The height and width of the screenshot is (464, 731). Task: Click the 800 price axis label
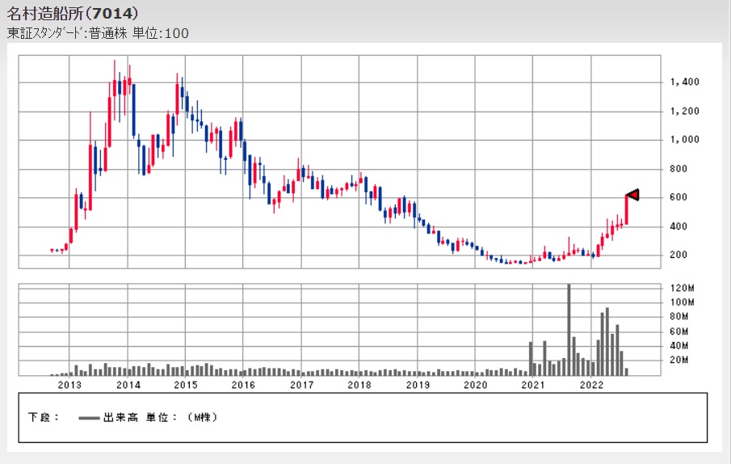coord(678,169)
